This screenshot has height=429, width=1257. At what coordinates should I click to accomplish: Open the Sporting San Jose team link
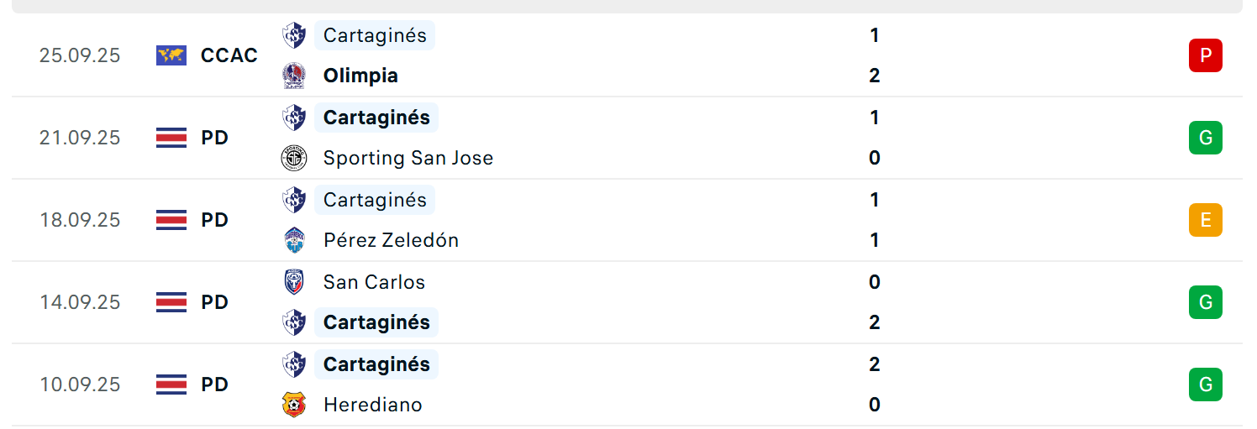pyautogui.click(x=408, y=158)
